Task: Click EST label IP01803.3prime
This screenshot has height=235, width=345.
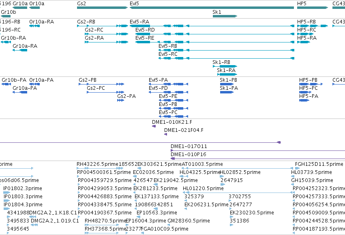Action: point(23,197)
